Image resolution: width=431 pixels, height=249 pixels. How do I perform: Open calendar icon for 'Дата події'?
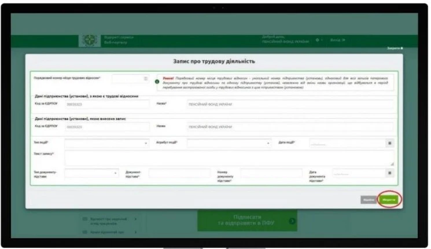click(389, 142)
